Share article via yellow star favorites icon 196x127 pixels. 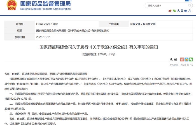coord(186,59)
